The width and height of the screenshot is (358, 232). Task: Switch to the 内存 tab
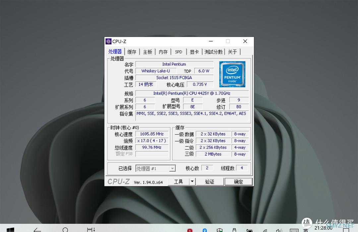coord(163,52)
